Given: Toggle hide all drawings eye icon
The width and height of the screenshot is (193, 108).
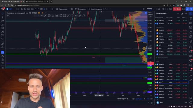Looking at the screenshot, I should pyautogui.click(x=3, y=63).
